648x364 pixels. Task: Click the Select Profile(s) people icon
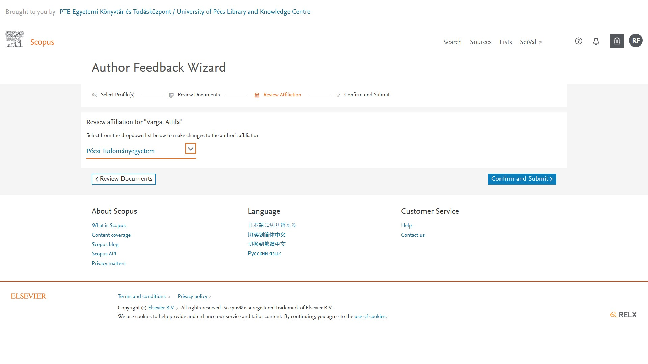[94, 95]
